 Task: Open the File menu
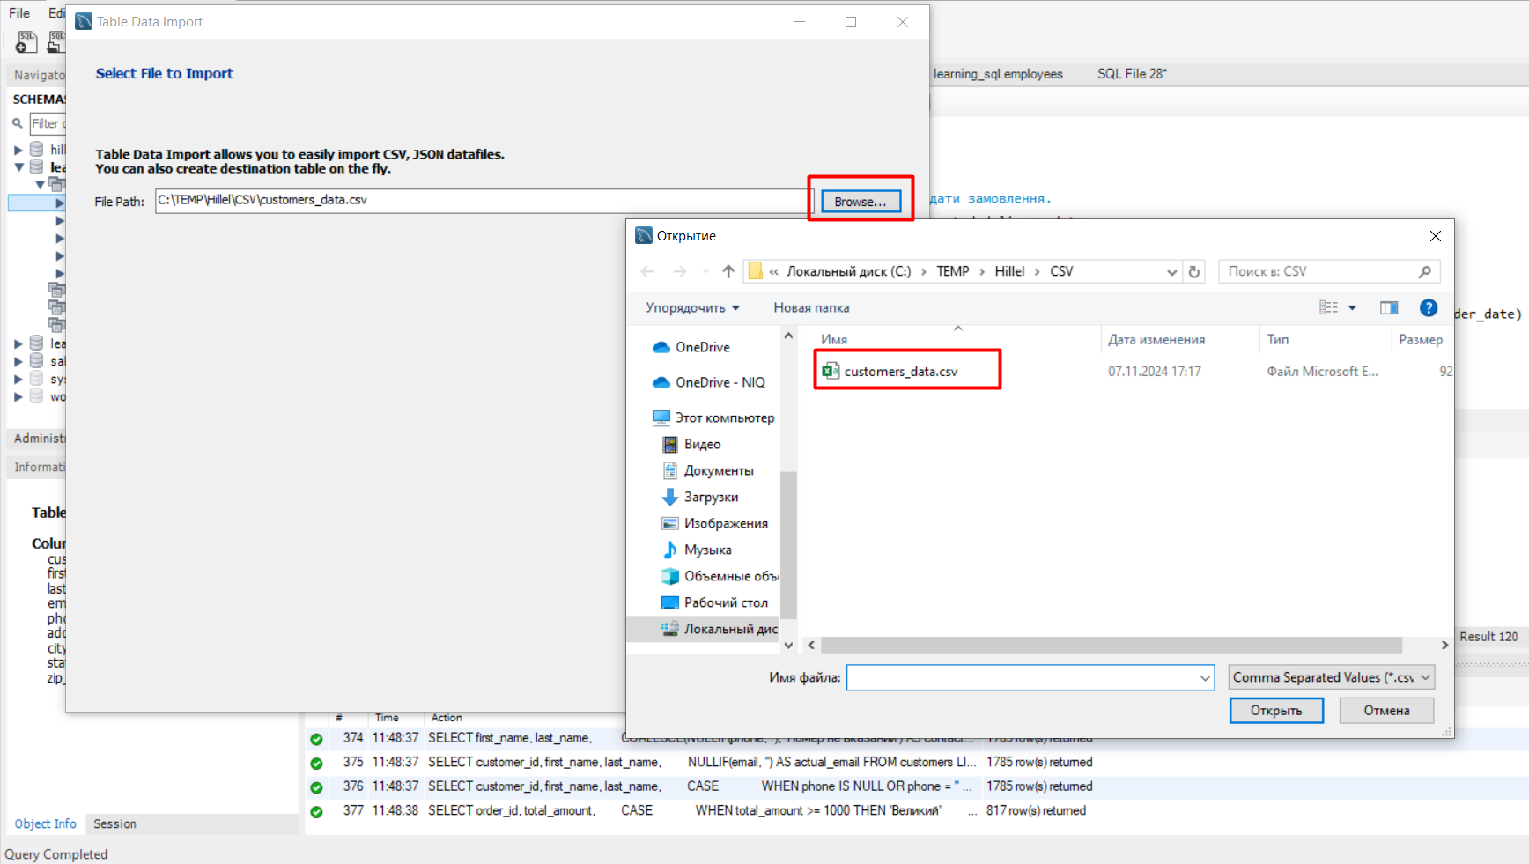18,12
